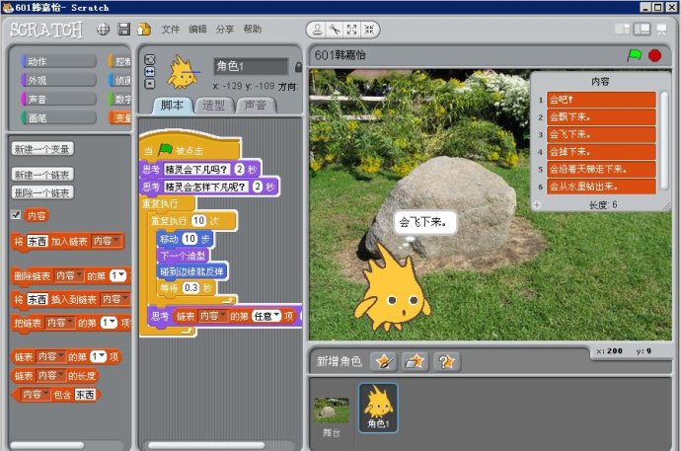
Task: Click list item 会沿着天梯走下来。
Action: coord(601,170)
